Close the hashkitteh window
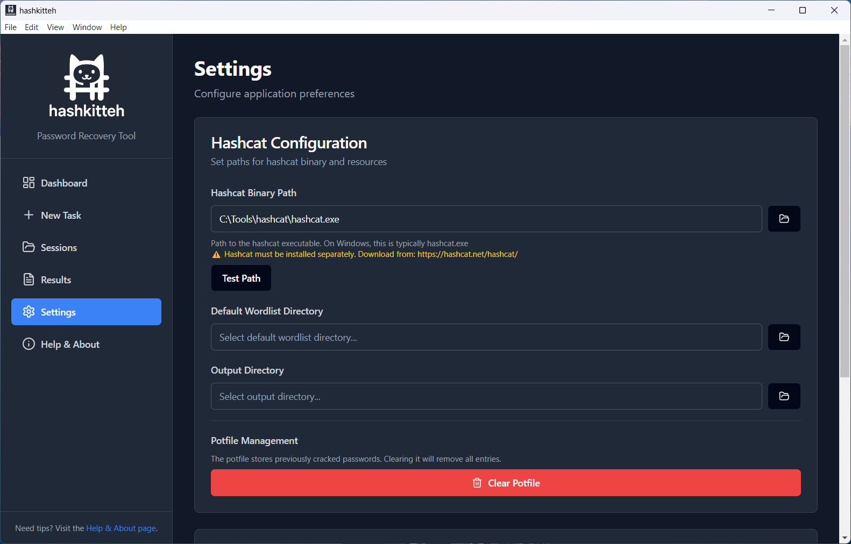Screen dimensions: 851x544 834,10
